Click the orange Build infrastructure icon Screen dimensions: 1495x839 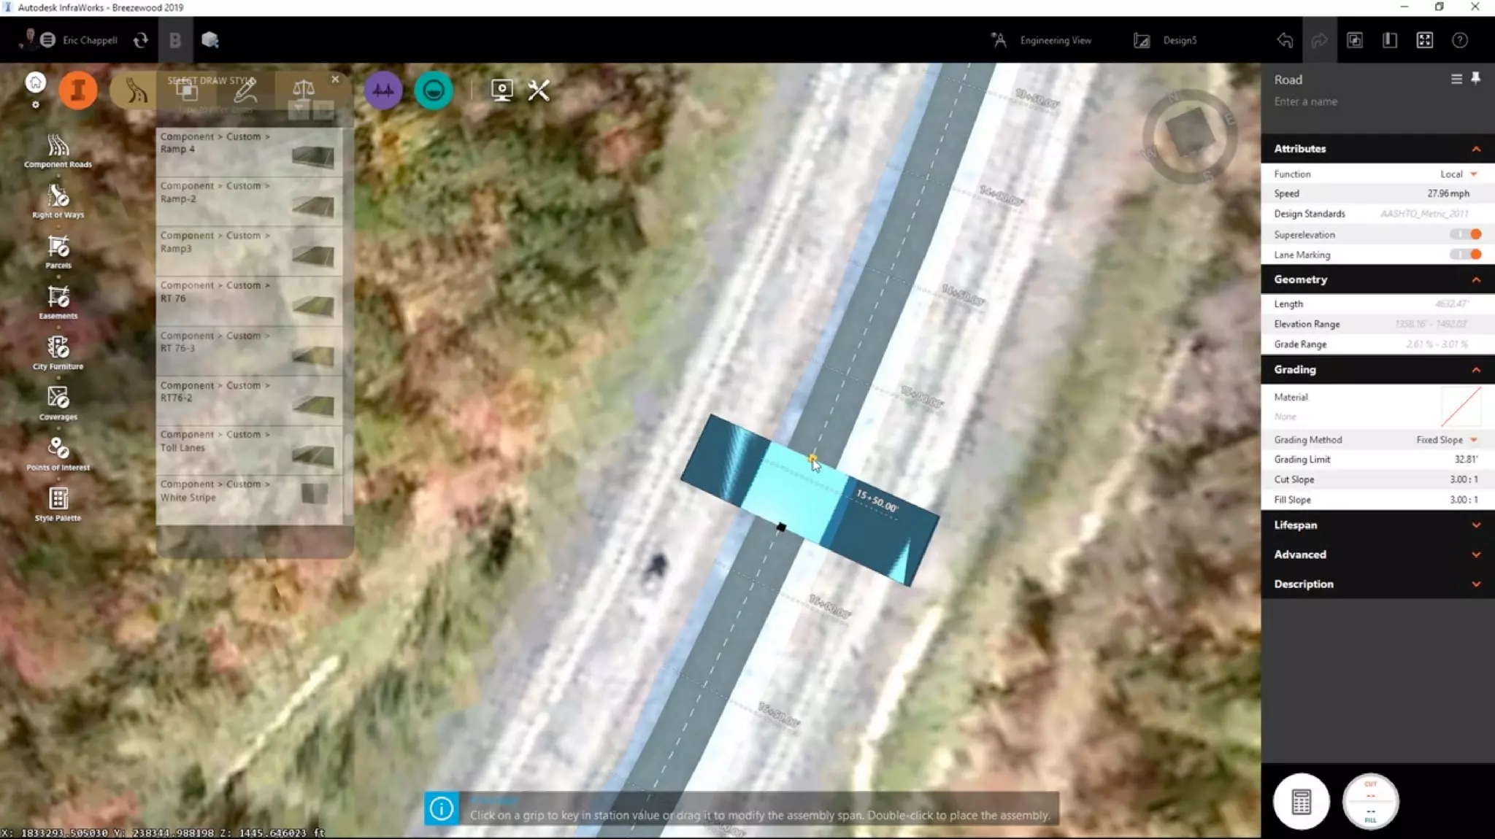point(78,90)
